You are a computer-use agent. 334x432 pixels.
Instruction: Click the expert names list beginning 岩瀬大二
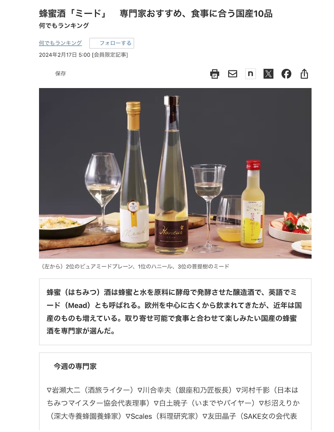tap(173, 403)
